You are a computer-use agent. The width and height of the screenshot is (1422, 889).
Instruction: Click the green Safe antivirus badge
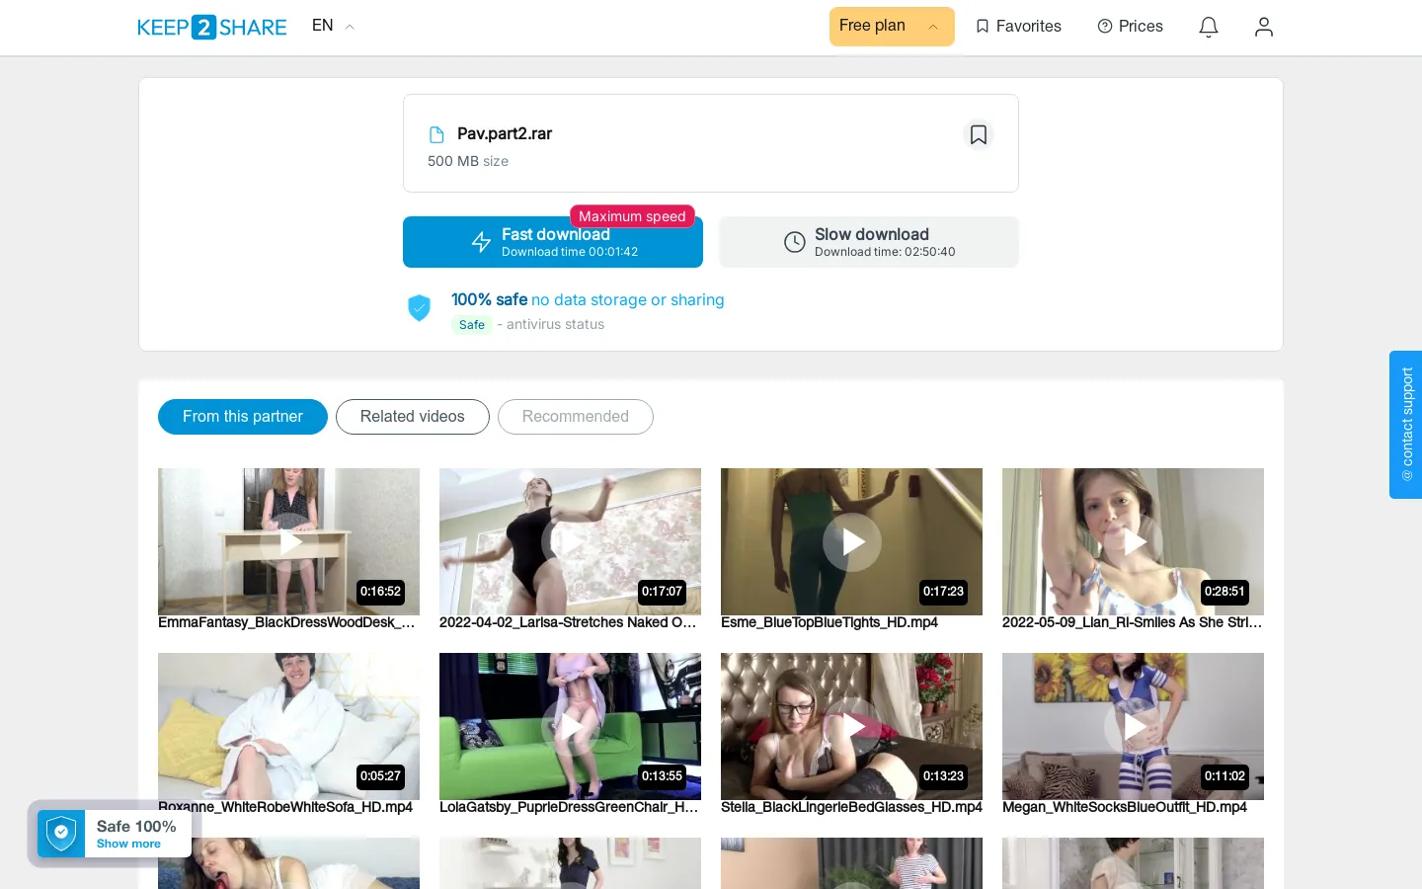[x=472, y=325]
